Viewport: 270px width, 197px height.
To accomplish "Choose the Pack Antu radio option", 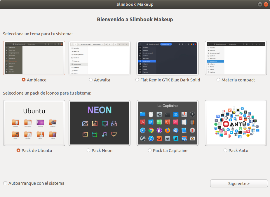I will [x=225, y=151].
